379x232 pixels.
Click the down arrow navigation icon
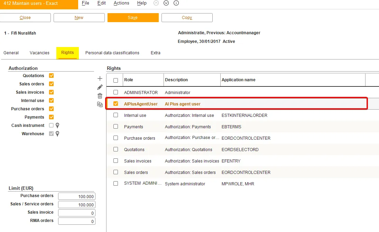tap(166, 3)
